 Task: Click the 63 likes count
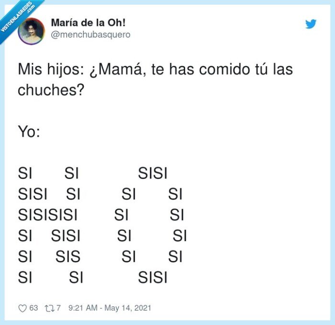33,308
